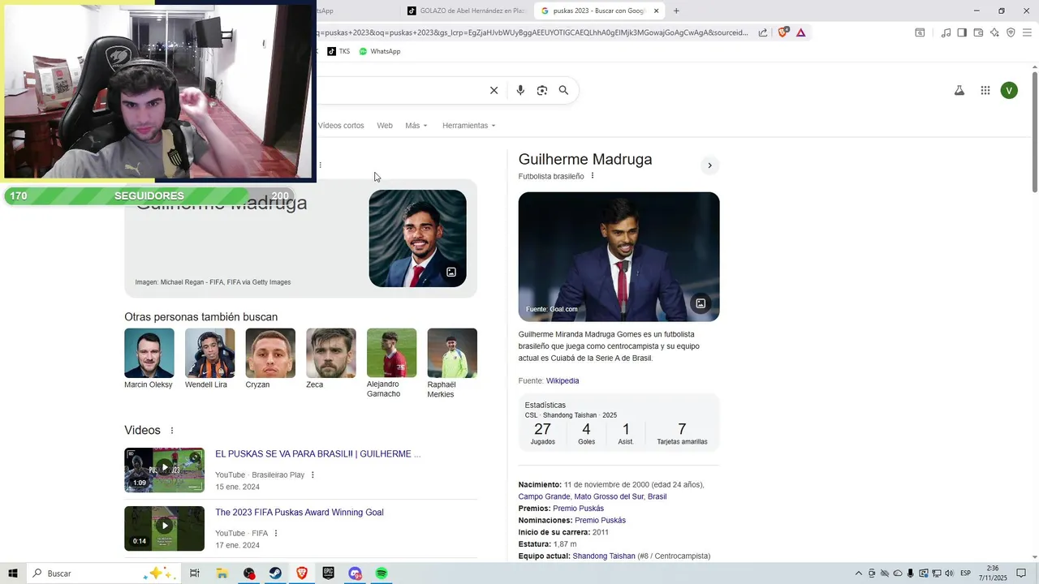Show hidden system tray icons
Image resolution: width=1039 pixels, height=584 pixels.
(859, 573)
